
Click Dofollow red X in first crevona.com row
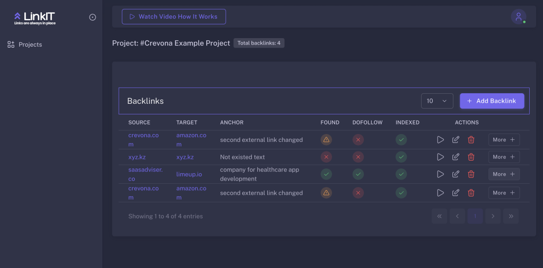pyautogui.click(x=358, y=140)
